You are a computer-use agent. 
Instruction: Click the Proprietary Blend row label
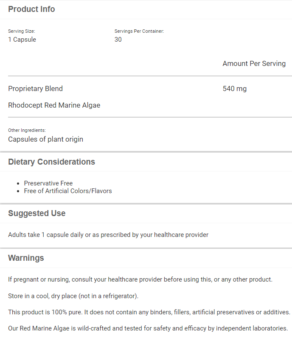(x=35, y=88)
